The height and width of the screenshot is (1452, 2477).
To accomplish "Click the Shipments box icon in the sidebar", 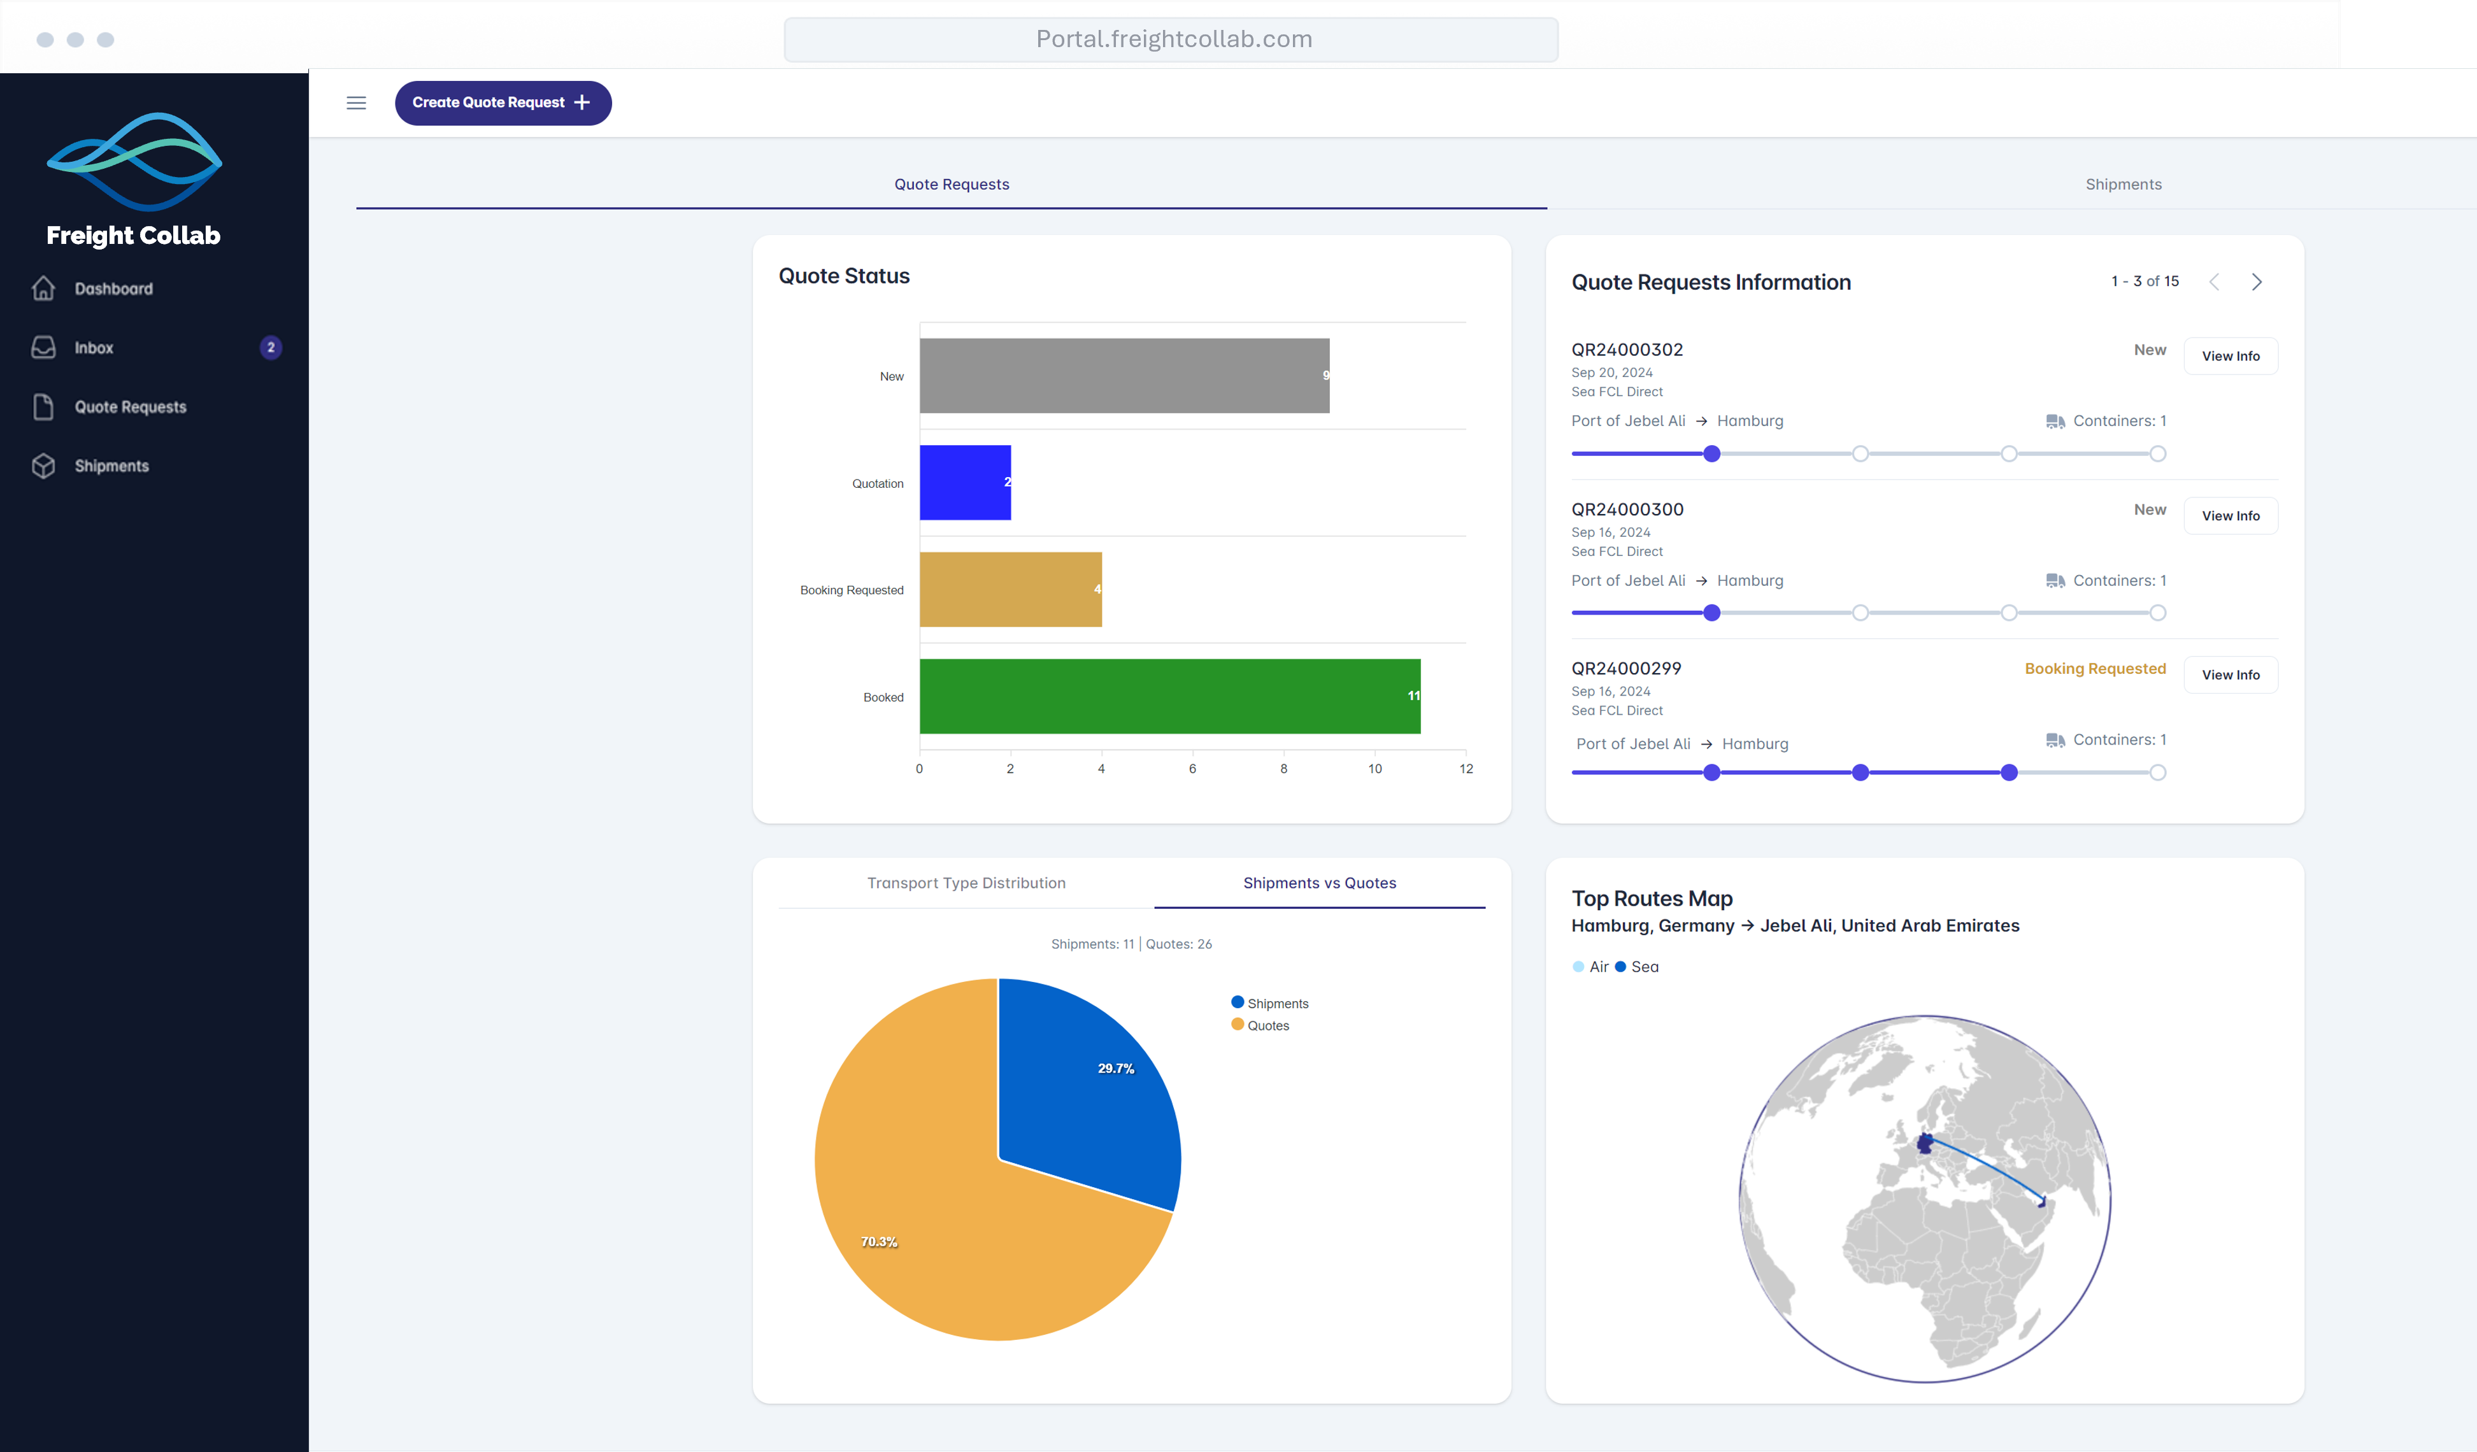I will click(x=43, y=465).
